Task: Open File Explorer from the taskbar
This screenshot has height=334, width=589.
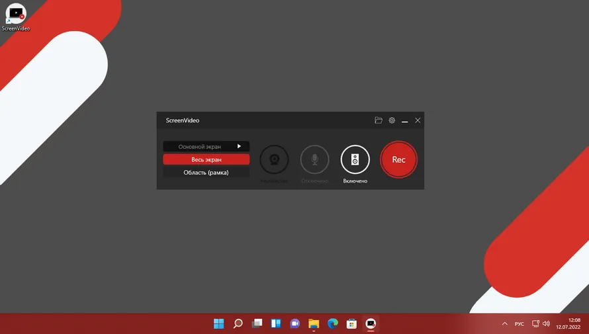Action: (314, 323)
